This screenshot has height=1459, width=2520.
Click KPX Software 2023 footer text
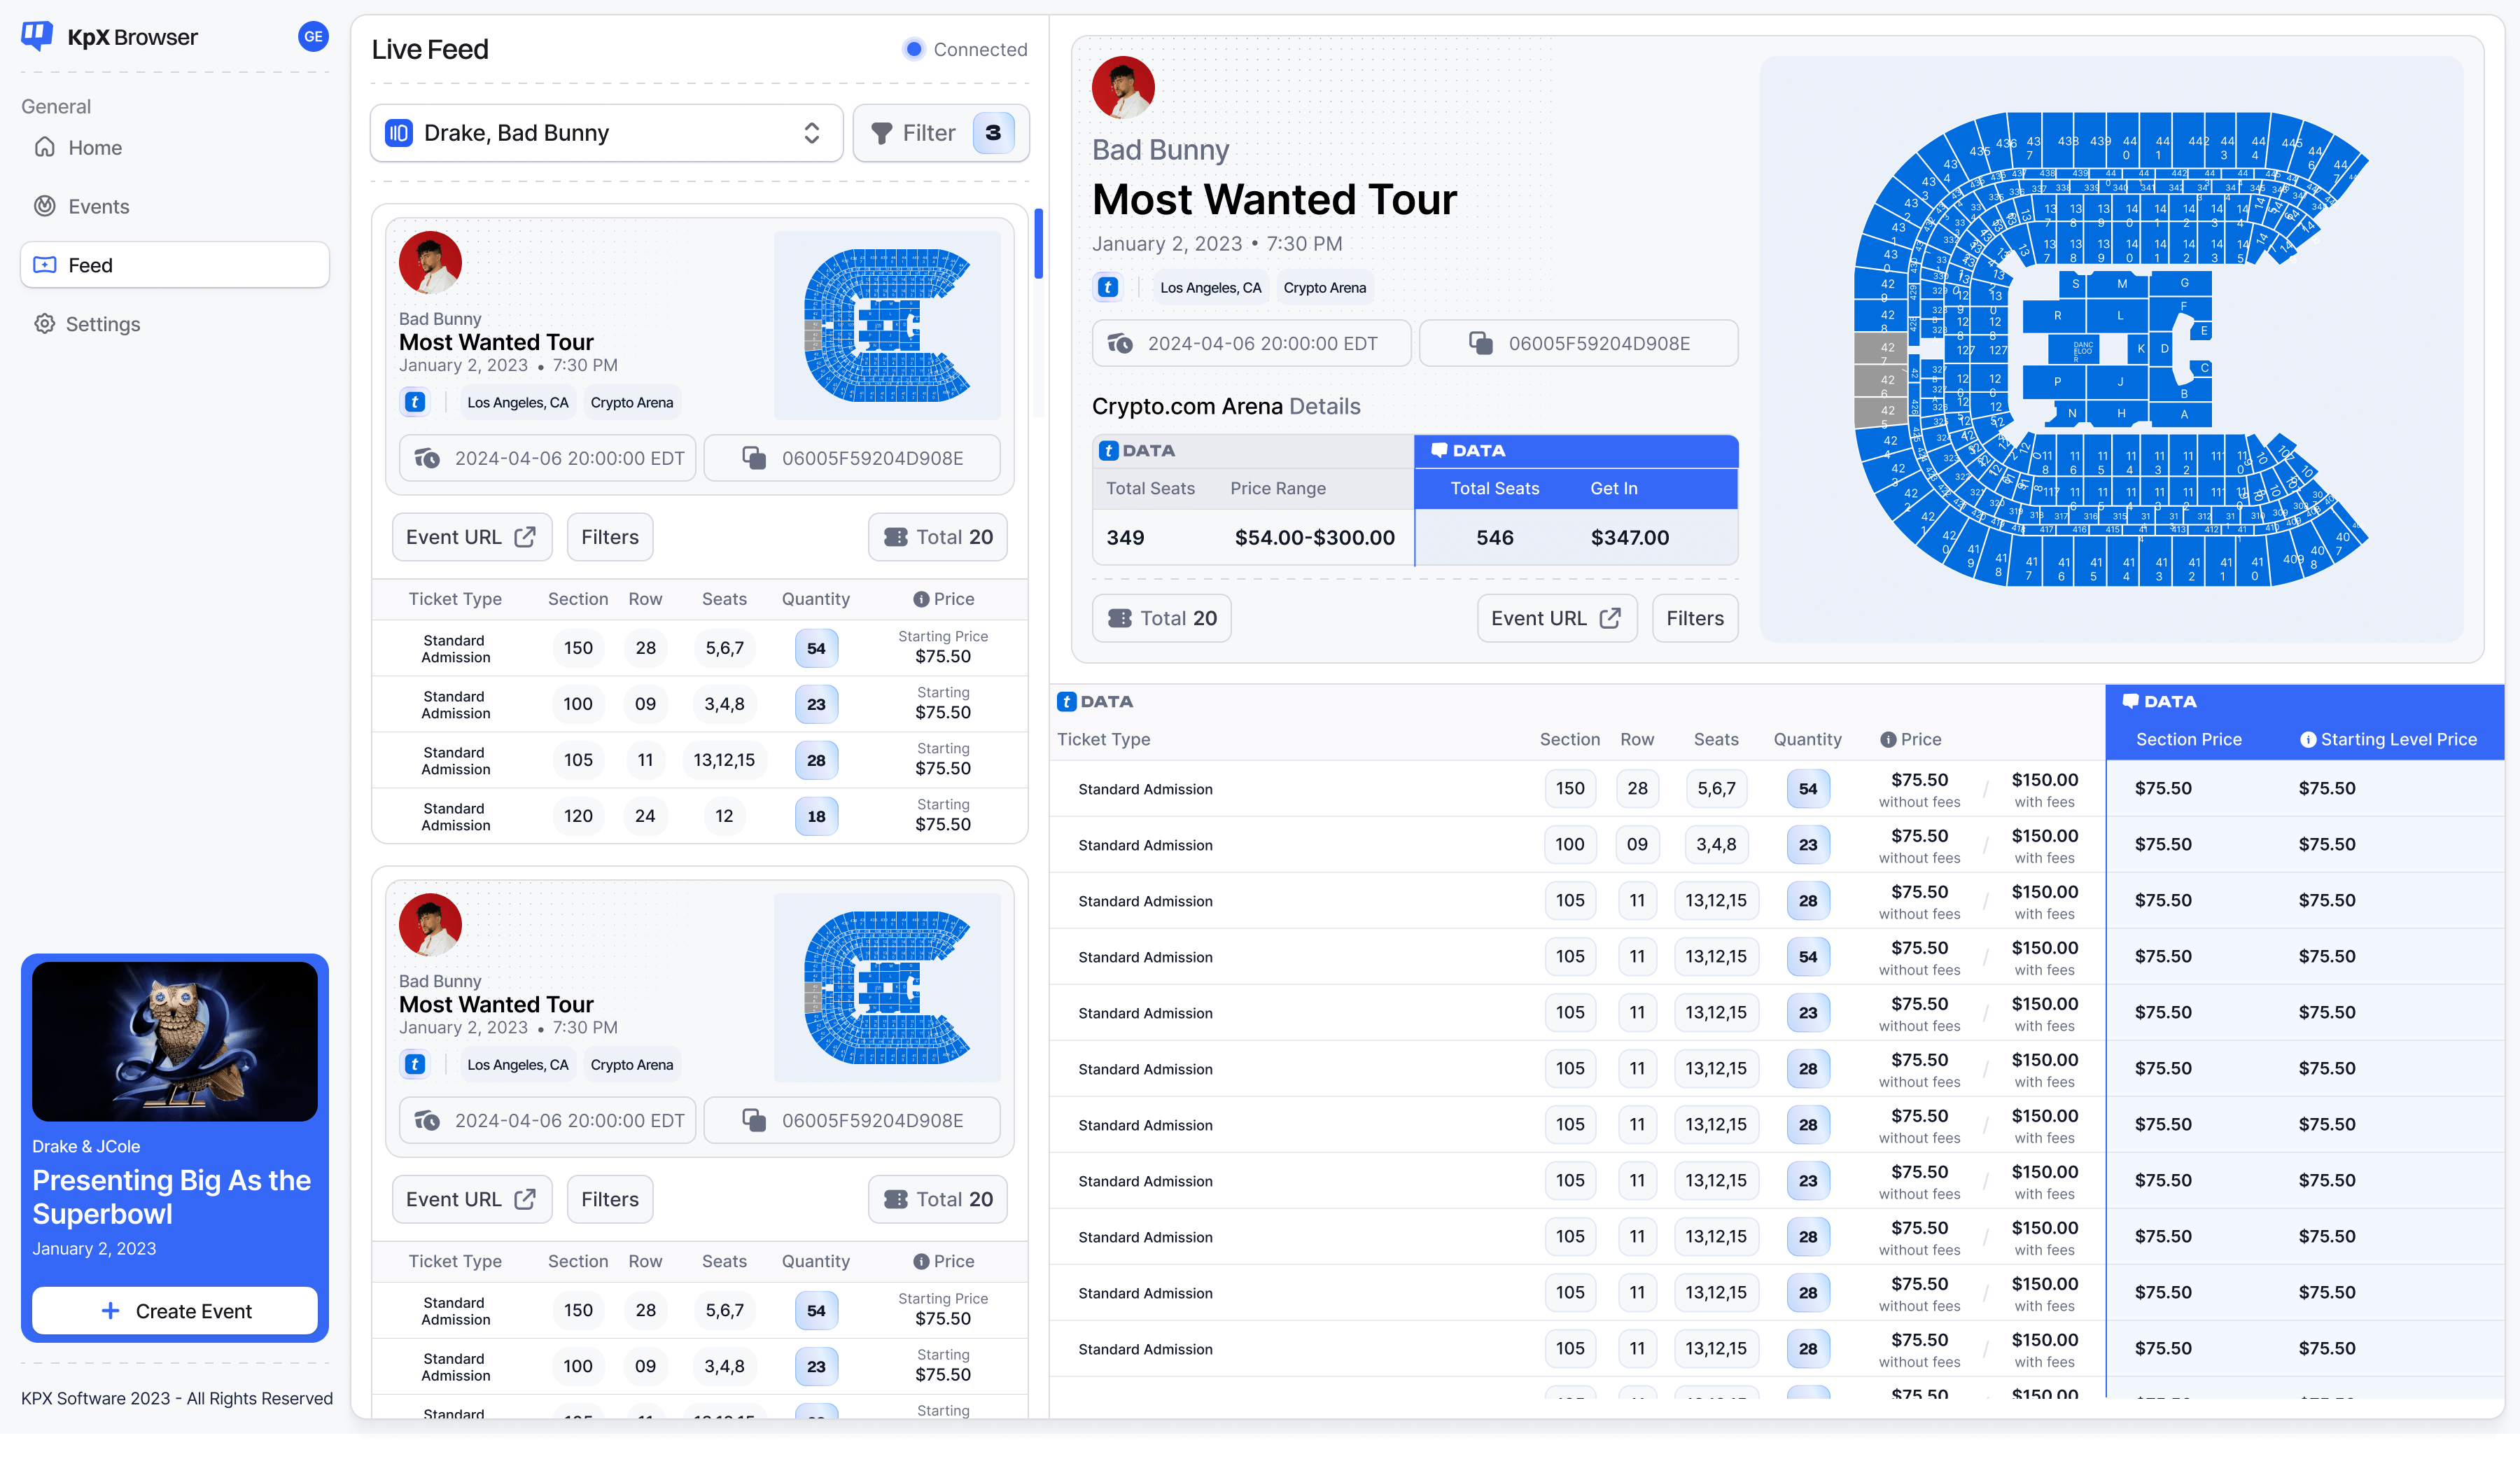coord(177,1398)
